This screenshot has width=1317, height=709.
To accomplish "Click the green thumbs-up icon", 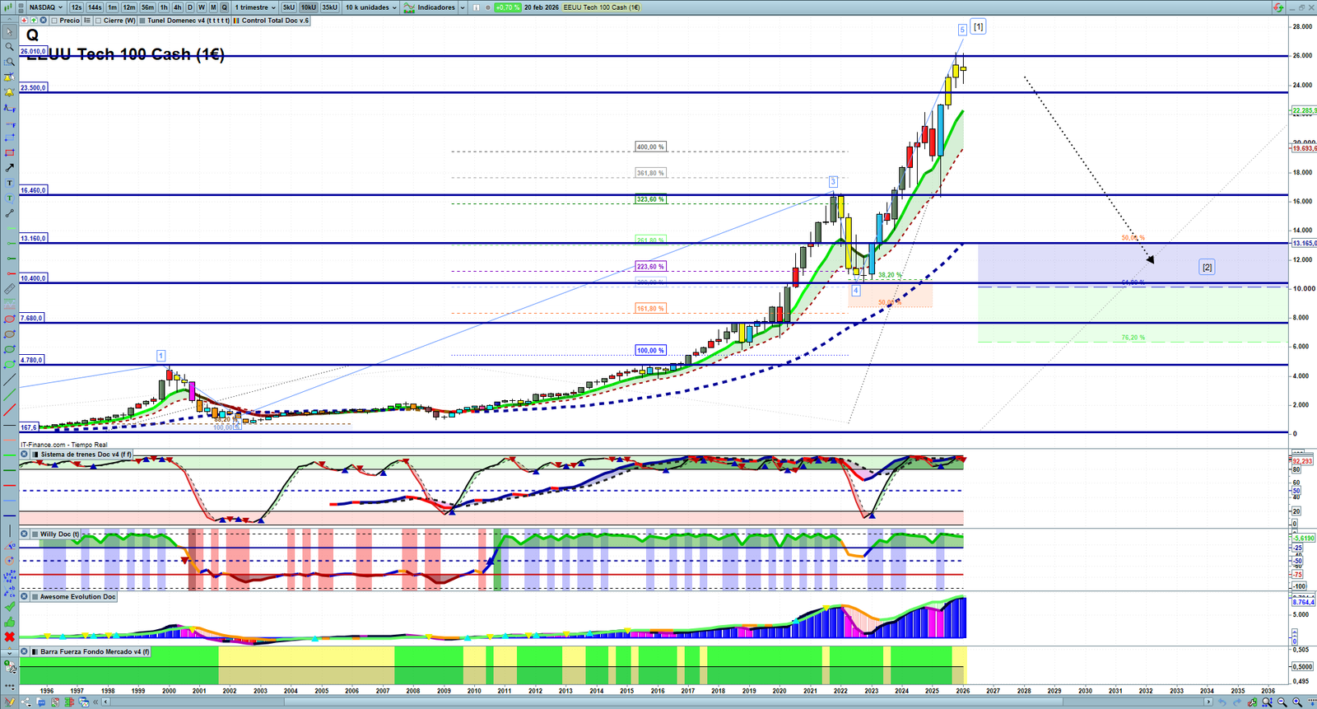I will [9, 622].
